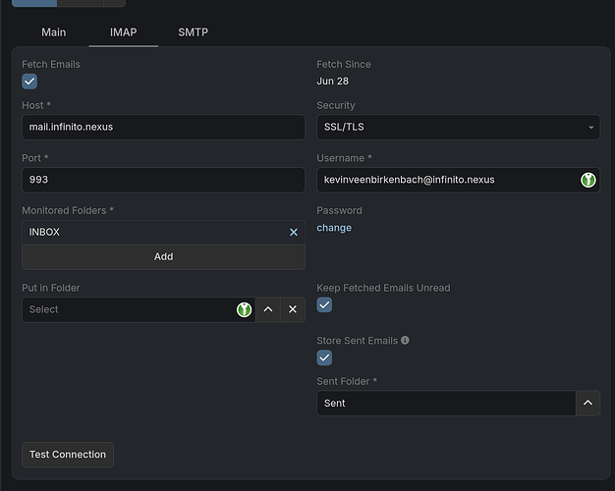Screen dimensions: 615x491
Task: Focus the Host field with mail.infinito.nexus
Action: 163,127
